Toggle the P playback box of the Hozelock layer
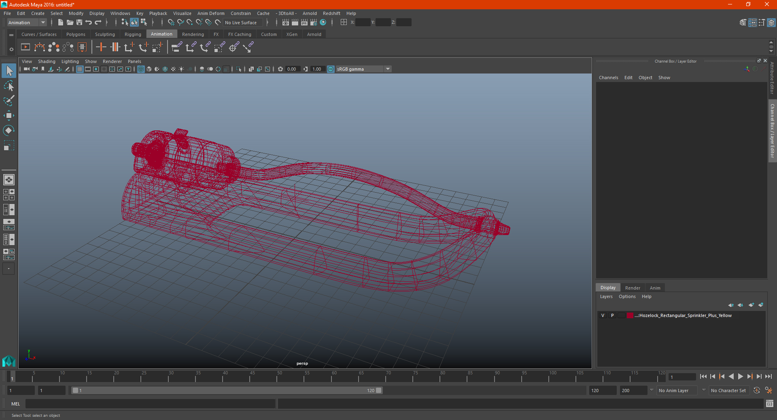This screenshot has height=420, width=777. coord(612,315)
